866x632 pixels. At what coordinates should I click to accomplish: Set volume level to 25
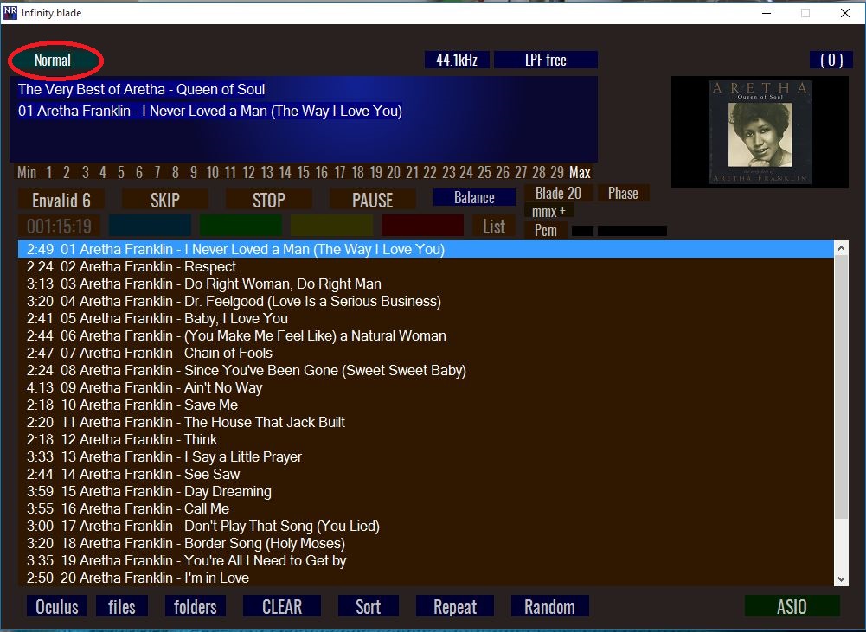click(484, 173)
